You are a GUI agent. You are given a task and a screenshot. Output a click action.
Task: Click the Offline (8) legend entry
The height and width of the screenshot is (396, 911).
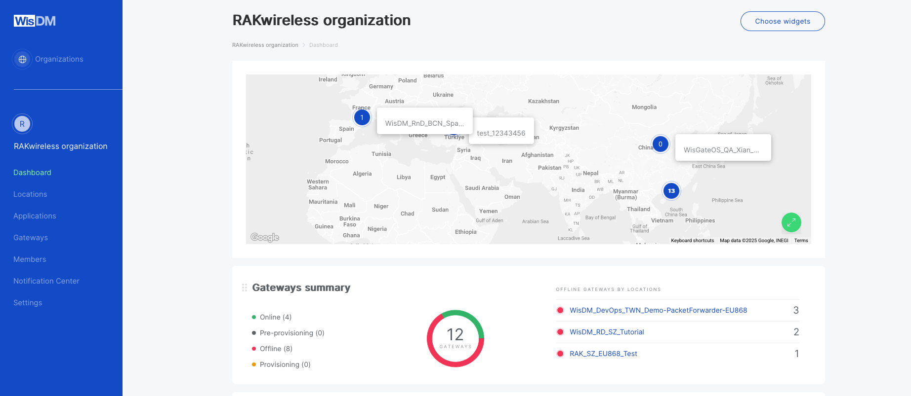(272, 349)
